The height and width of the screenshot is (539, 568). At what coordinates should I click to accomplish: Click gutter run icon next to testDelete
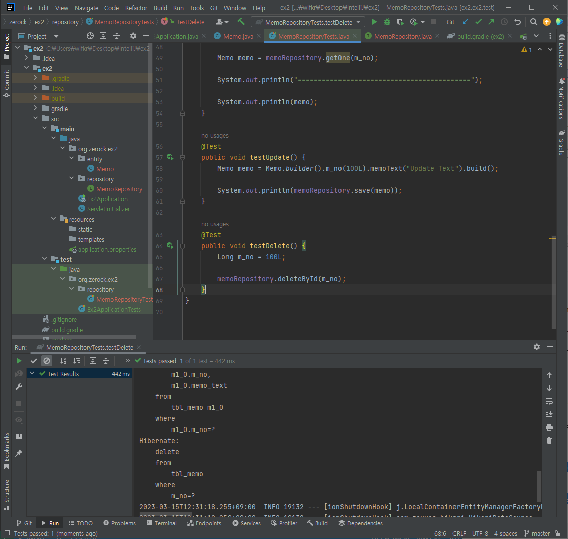[170, 246]
